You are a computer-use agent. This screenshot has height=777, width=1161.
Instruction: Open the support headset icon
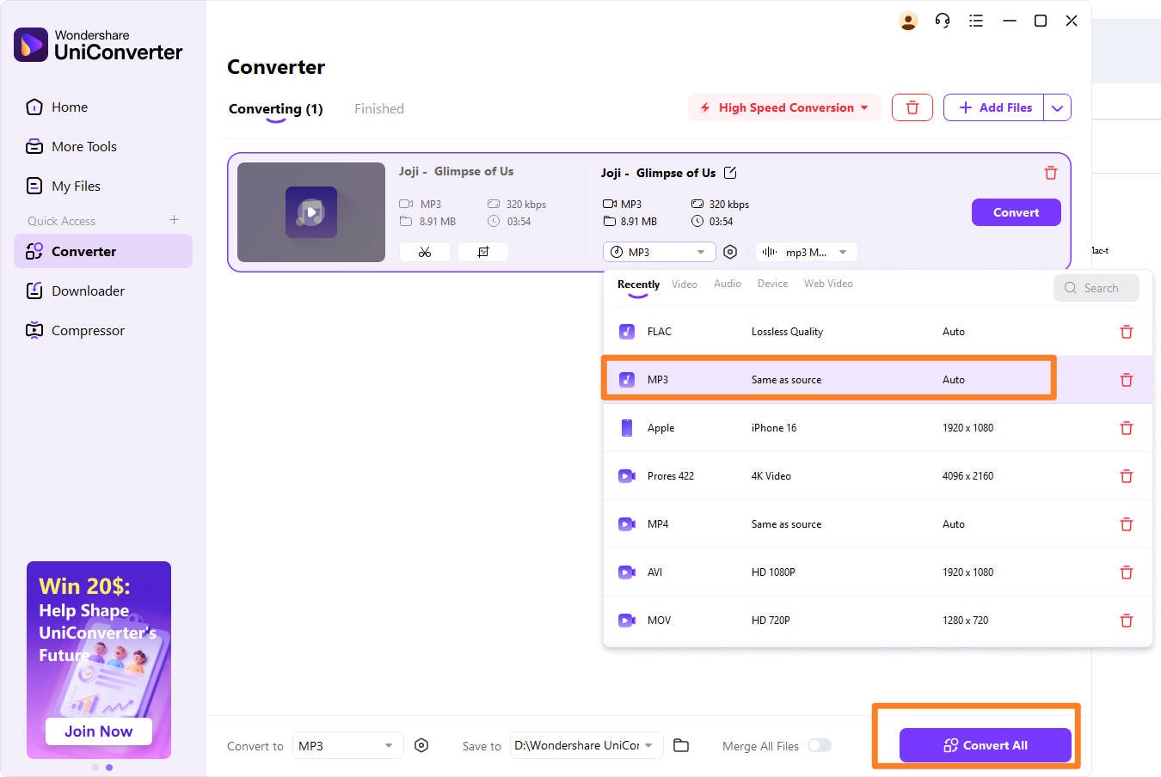(x=943, y=21)
